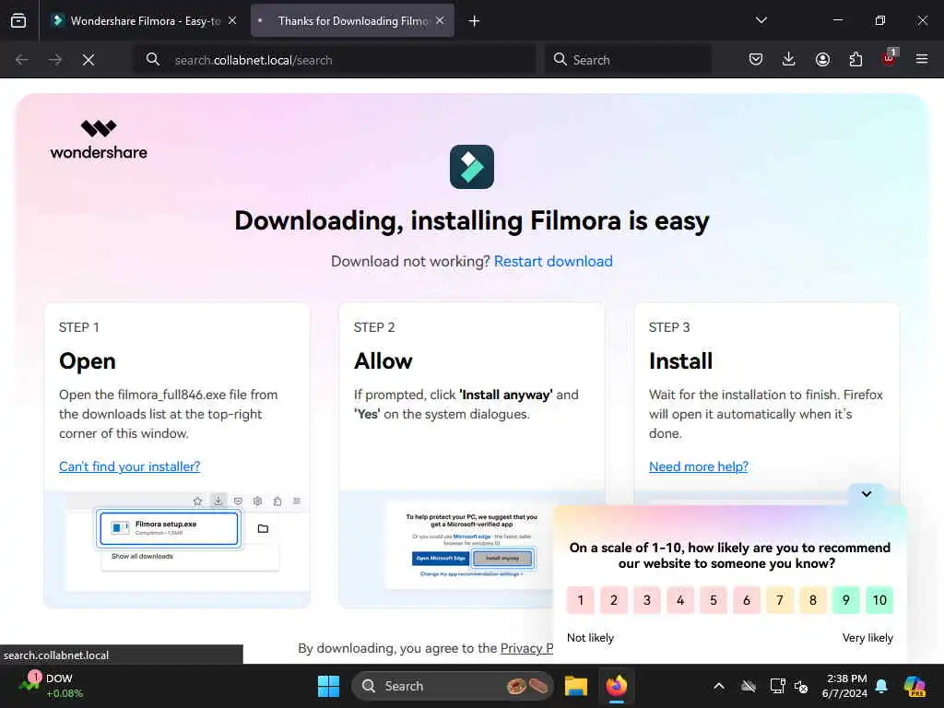Image resolution: width=944 pixels, height=708 pixels.
Task: Open Firefox account icon
Action: [x=822, y=59]
